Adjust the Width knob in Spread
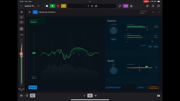This screenshot has width=180, height=101. coord(114,70)
